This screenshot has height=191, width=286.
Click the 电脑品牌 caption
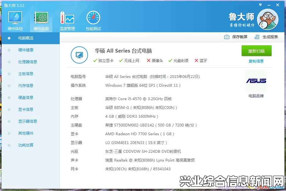(256, 96)
